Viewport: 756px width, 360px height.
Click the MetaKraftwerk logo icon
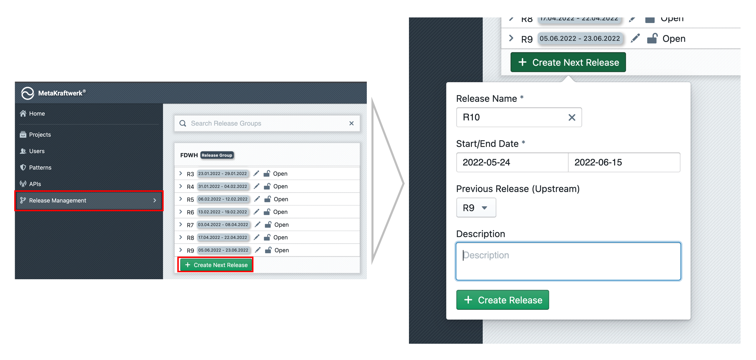[28, 93]
